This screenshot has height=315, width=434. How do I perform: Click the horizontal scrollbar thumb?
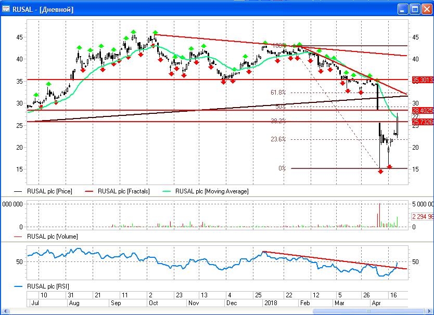(368, 311)
